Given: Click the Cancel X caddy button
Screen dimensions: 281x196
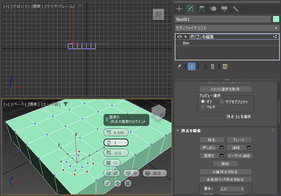Looking at the screenshot, I should 128,183.
